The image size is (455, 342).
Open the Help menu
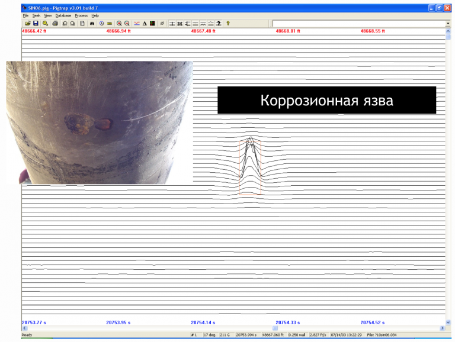pyautogui.click(x=95, y=15)
